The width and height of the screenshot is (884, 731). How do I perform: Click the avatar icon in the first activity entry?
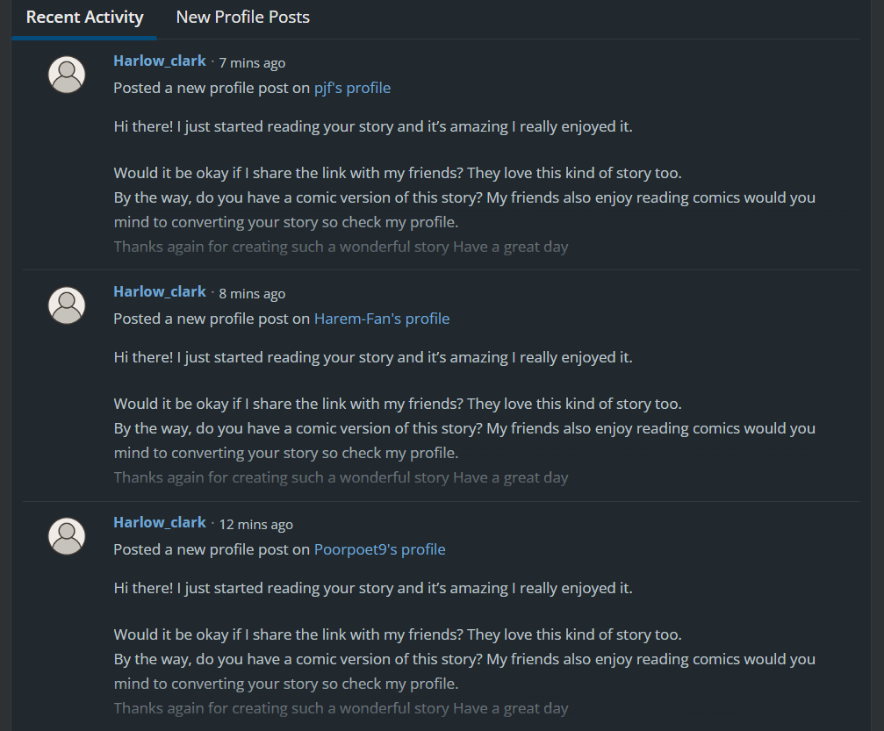click(66, 74)
